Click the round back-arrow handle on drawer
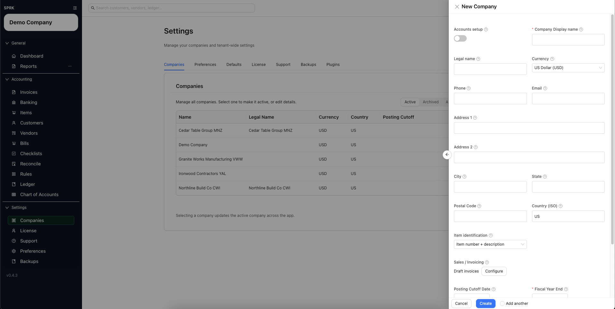The height and width of the screenshot is (309, 615). pos(447,154)
